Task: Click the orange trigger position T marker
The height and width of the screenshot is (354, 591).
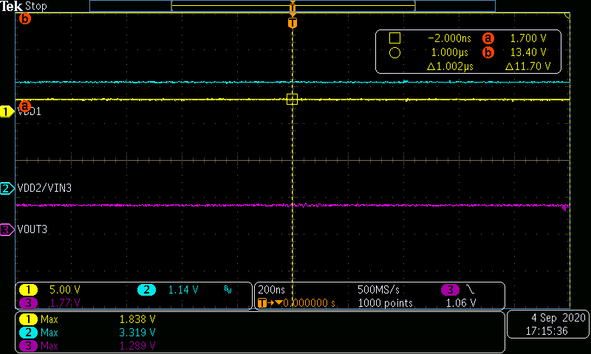Action: click(293, 23)
